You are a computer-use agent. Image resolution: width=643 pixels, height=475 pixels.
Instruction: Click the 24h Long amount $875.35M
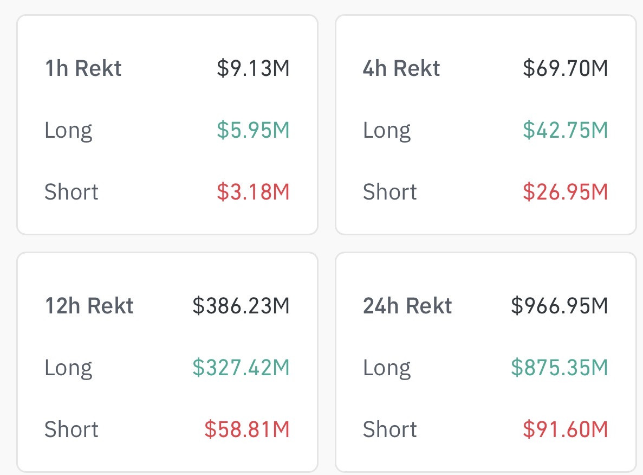click(560, 368)
